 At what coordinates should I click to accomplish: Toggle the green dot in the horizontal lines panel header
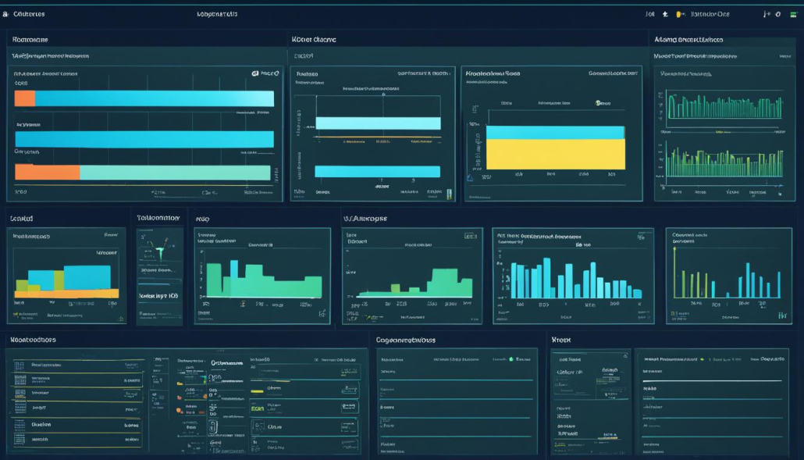click(511, 359)
